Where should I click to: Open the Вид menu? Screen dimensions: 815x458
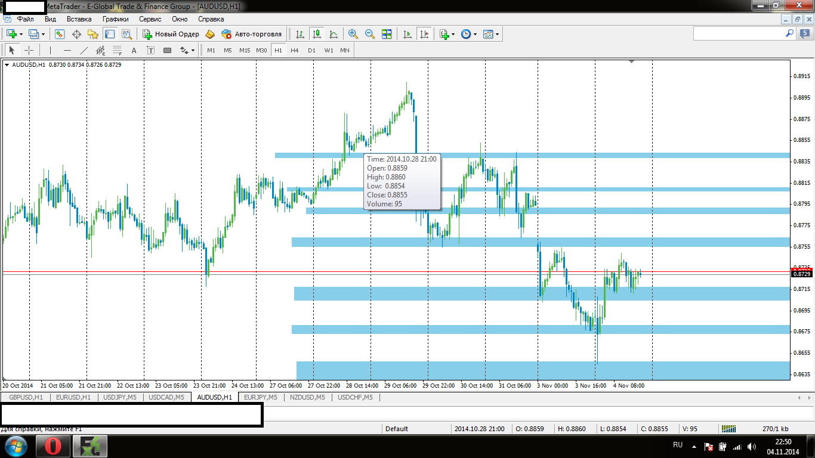pyautogui.click(x=51, y=19)
